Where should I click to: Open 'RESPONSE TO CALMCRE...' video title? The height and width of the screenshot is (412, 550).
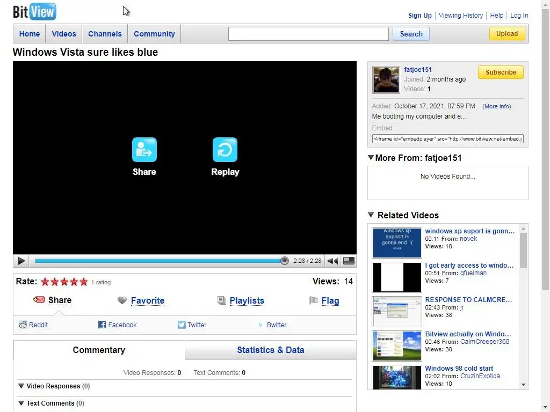468,299
